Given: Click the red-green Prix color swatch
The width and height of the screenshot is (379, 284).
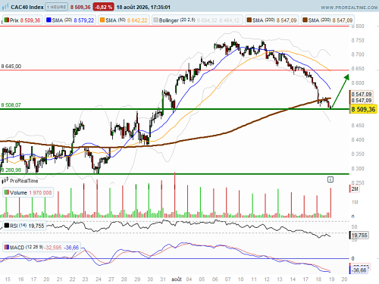Looking at the screenshot, I should 7,20.
